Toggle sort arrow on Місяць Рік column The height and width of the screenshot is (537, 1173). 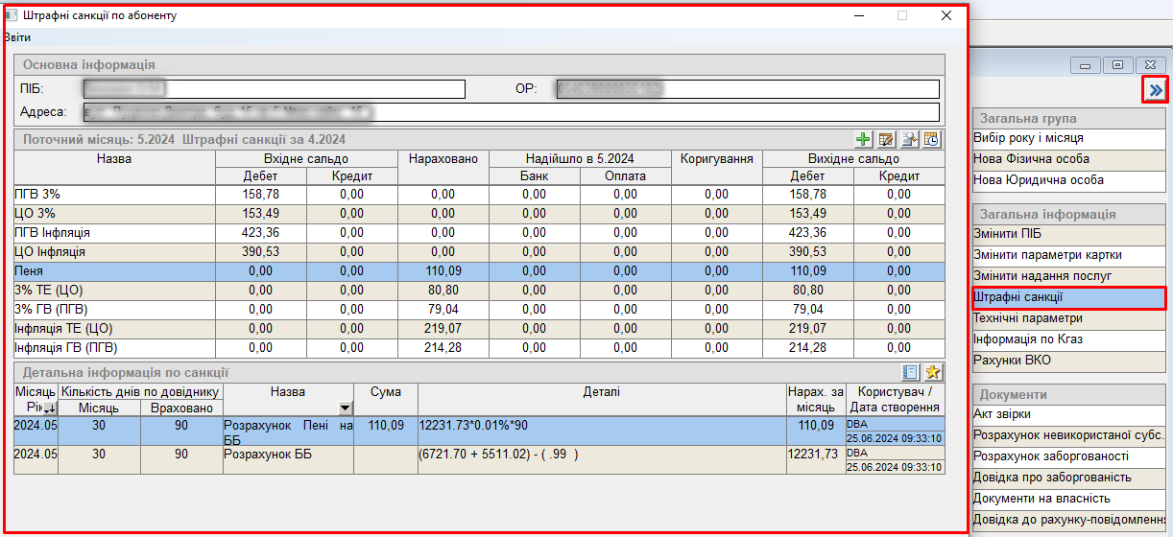tap(48, 409)
